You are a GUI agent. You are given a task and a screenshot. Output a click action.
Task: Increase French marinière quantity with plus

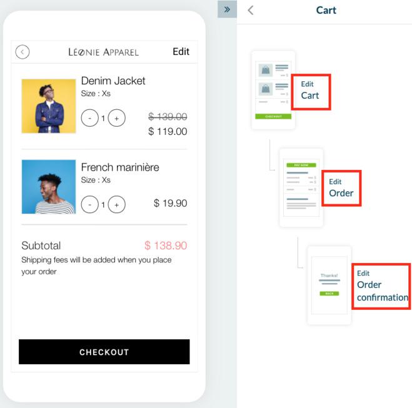pyautogui.click(x=117, y=204)
